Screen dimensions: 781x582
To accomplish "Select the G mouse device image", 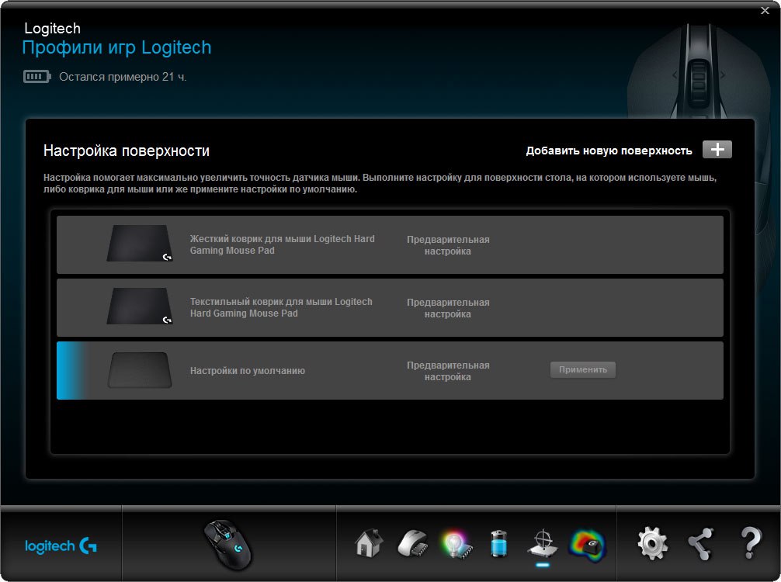I will click(228, 544).
